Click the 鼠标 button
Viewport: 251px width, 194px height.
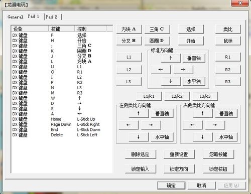(228, 41)
